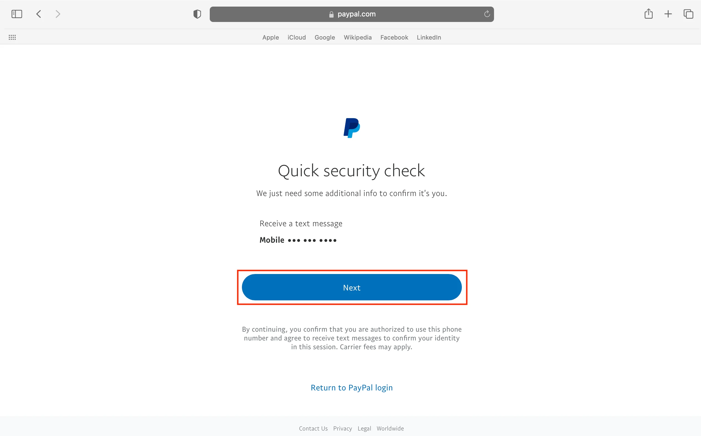Image resolution: width=701 pixels, height=436 pixels.
Task: Open the Facebook bookmark
Action: (394, 38)
